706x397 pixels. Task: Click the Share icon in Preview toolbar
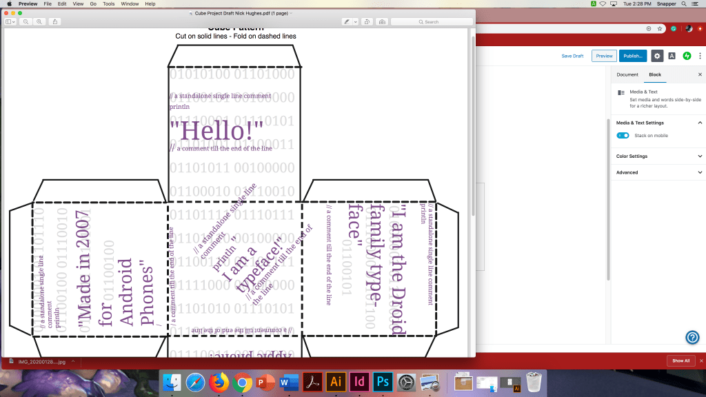point(55,22)
